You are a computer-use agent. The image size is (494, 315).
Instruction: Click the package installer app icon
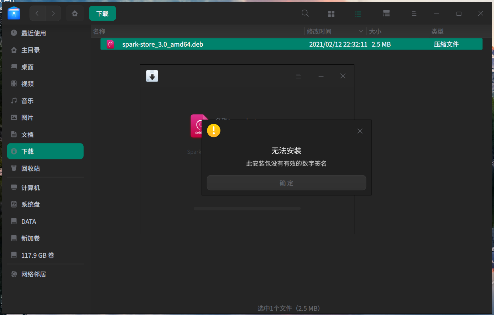pyautogui.click(x=152, y=76)
